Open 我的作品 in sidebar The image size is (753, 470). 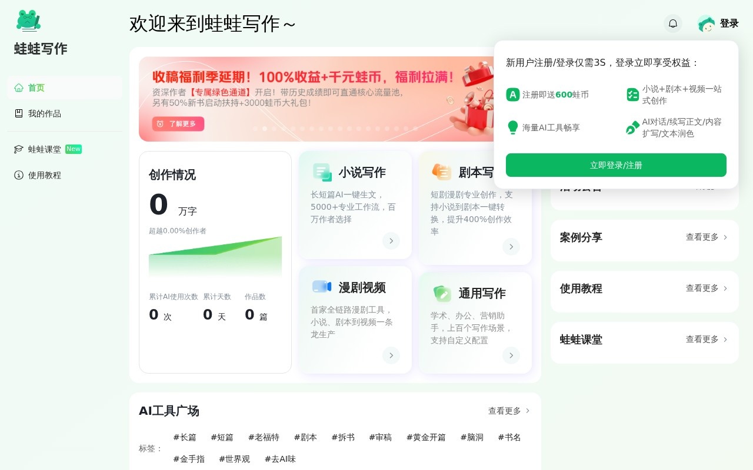[65, 113]
